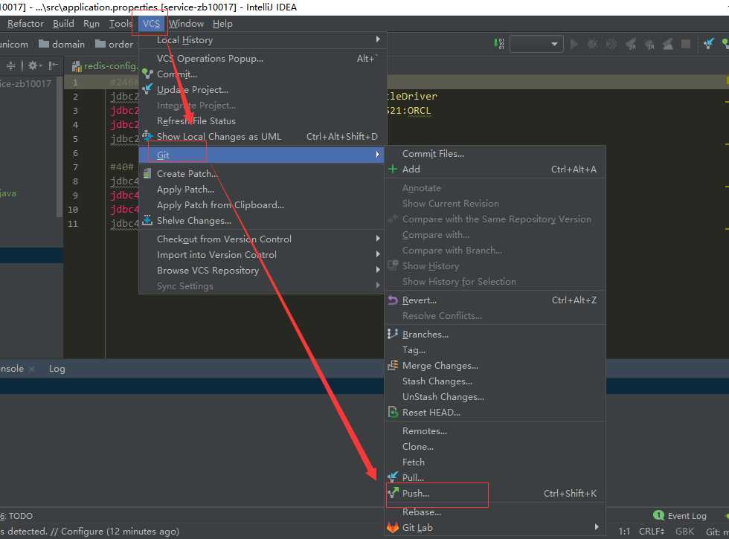Image resolution: width=729 pixels, height=539 pixels.
Task: Click the Reset HEAD icon
Action: coord(393,412)
